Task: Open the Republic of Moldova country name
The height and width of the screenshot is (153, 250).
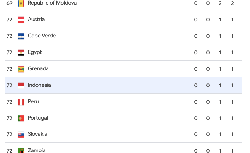Action: click(x=52, y=3)
